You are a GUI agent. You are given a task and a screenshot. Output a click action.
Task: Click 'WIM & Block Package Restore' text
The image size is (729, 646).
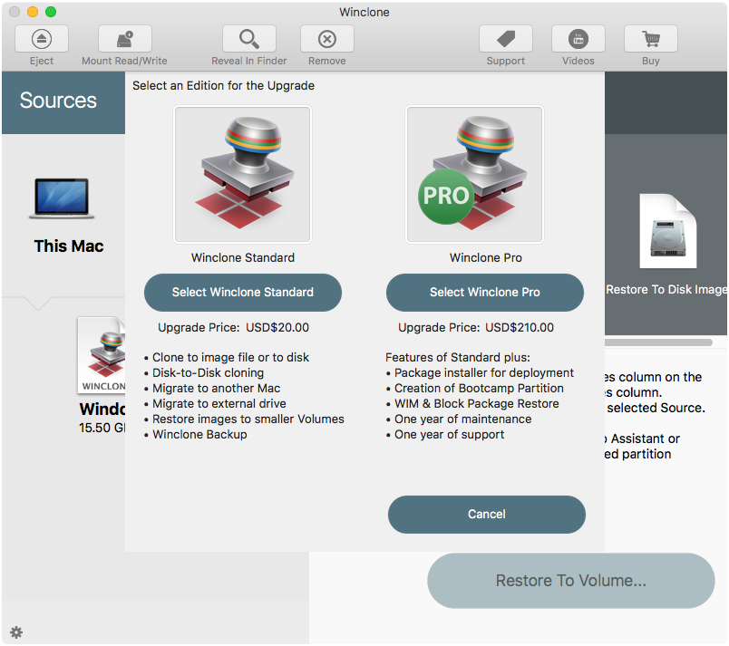coord(477,403)
